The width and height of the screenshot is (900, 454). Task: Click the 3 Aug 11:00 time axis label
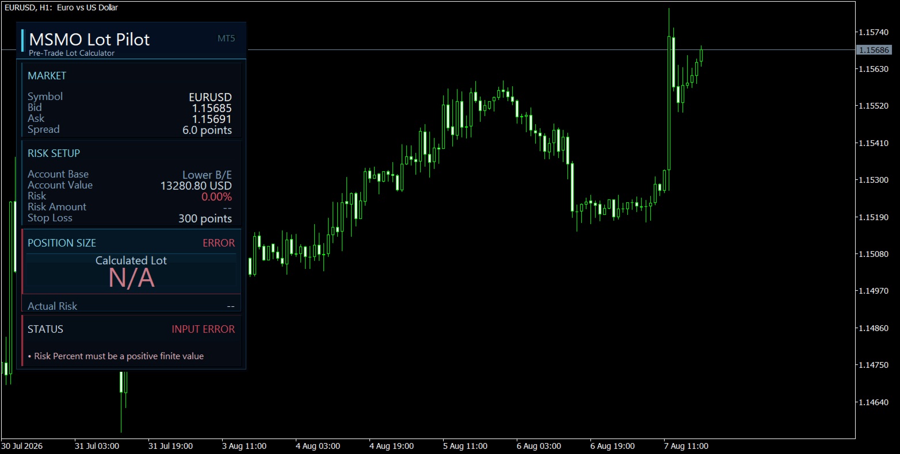pos(244,446)
